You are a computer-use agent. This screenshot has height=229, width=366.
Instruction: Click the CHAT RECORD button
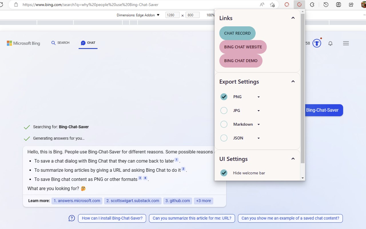point(237,33)
